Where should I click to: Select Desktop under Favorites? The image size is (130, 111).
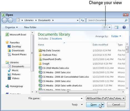pyautogui.click(x=14, y=47)
